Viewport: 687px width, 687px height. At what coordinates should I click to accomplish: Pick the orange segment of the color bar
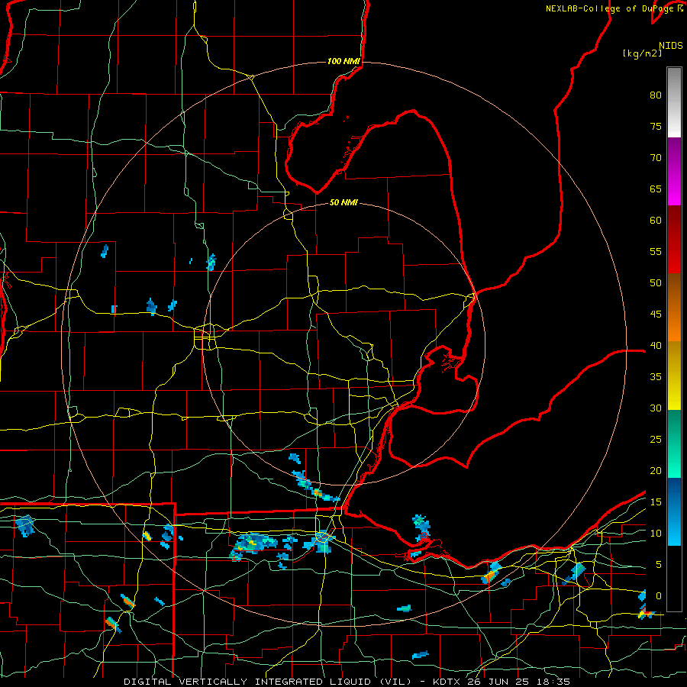[674, 307]
